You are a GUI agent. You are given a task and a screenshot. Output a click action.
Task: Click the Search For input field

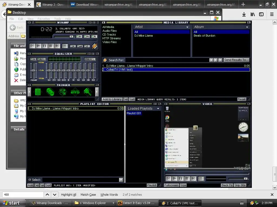167,60
